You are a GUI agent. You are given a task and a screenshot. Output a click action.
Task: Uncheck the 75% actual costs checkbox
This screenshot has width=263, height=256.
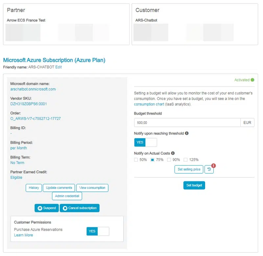(153, 160)
